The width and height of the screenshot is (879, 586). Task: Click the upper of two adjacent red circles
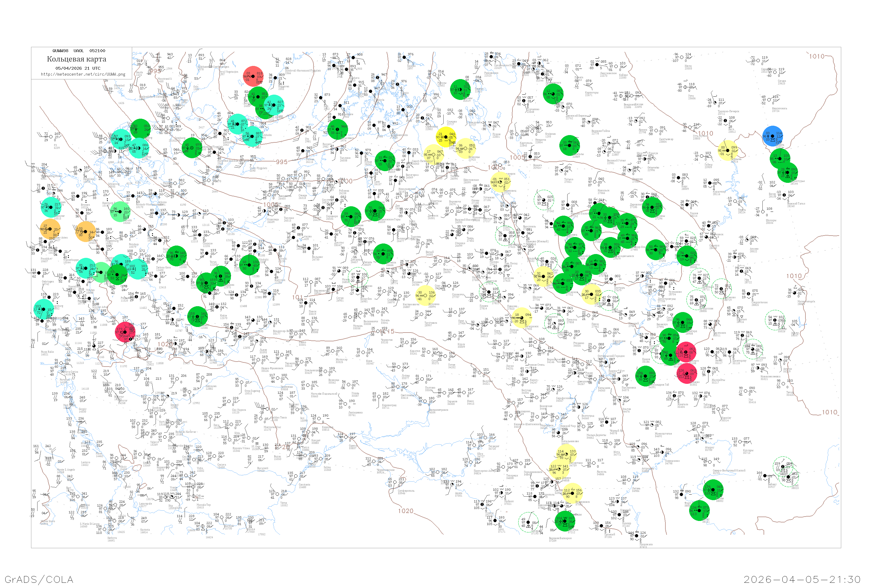click(x=686, y=352)
